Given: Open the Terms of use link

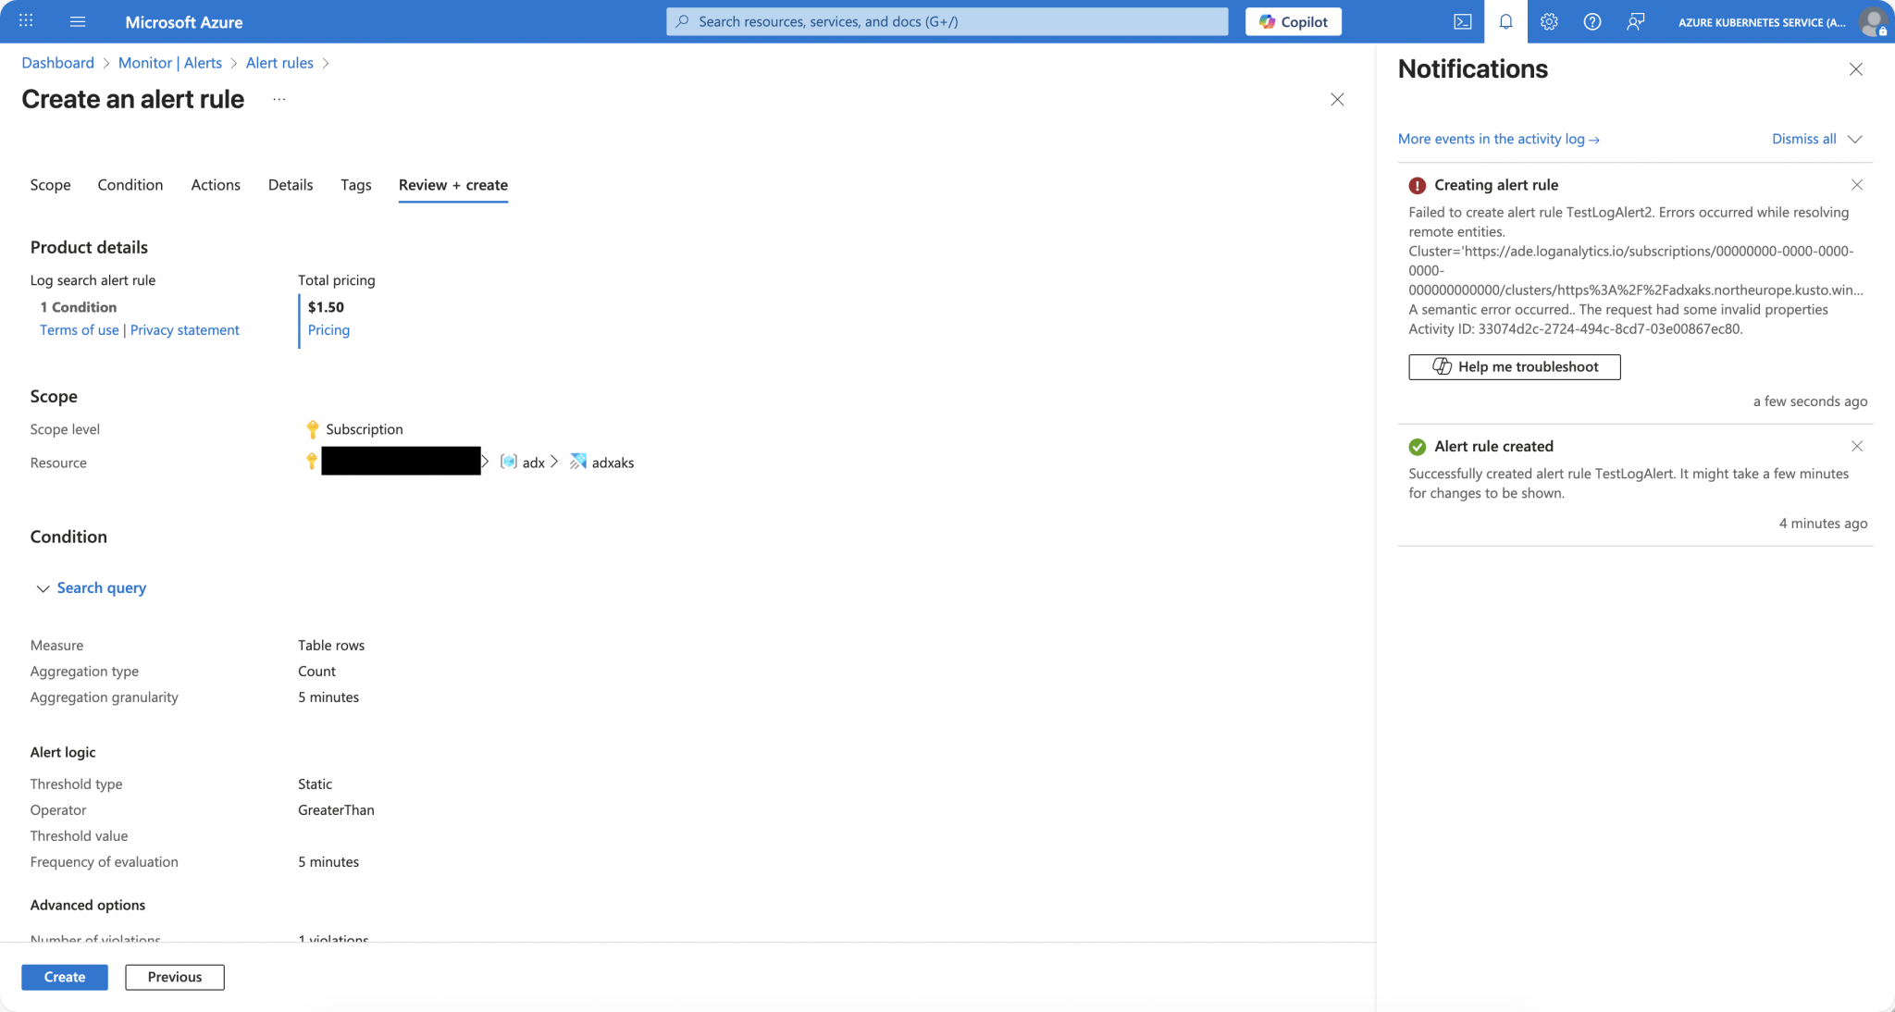Looking at the screenshot, I should click(x=80, y=330).
